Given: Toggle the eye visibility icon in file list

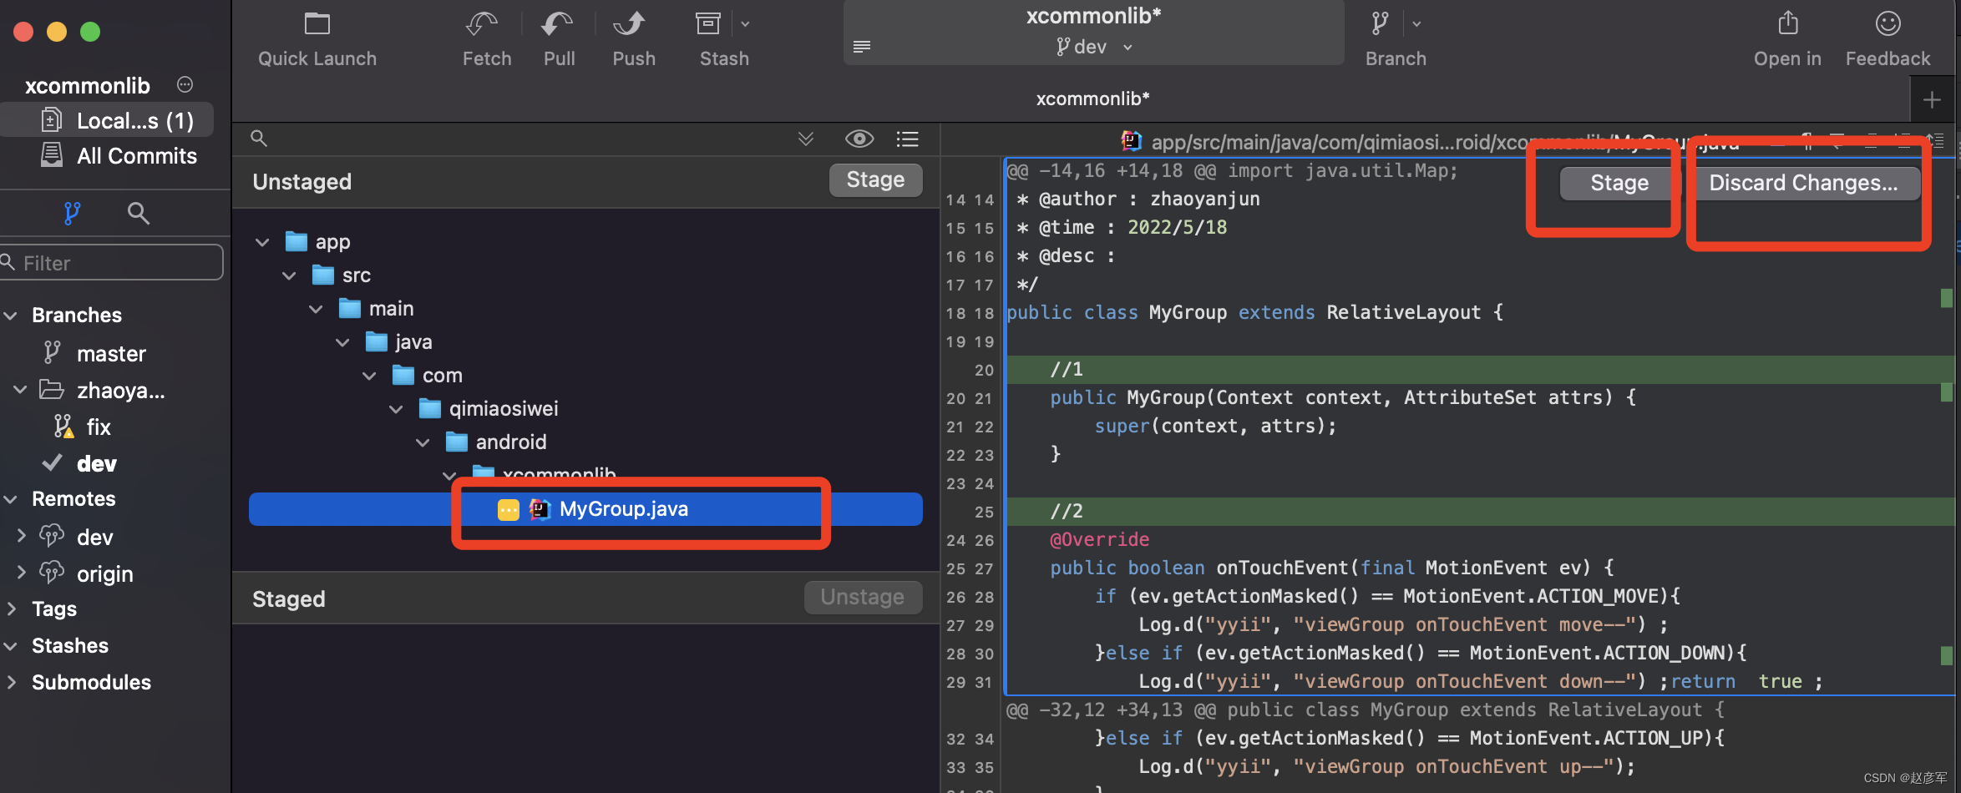Looking at the screenshot, I should tap(859, 139).
